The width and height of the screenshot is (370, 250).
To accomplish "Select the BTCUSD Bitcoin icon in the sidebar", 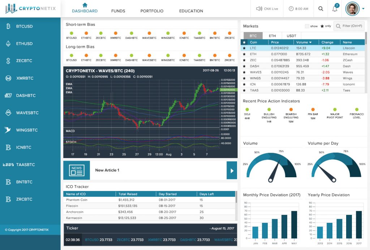I will click(x=8, y=26).
